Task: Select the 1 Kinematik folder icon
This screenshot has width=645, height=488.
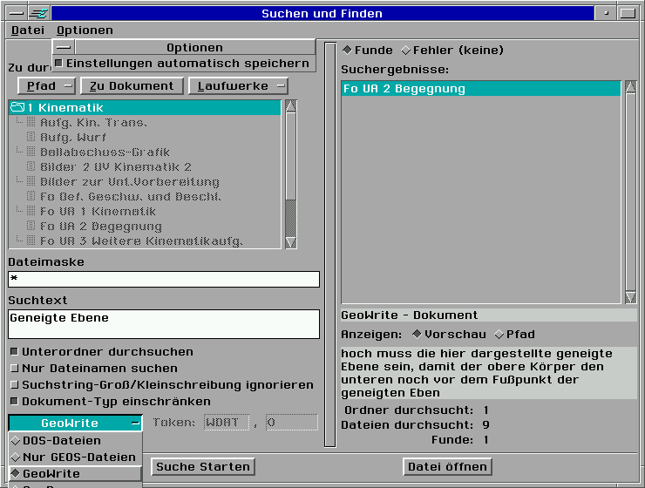Action: pyautogui.click(x=17, y=107)
